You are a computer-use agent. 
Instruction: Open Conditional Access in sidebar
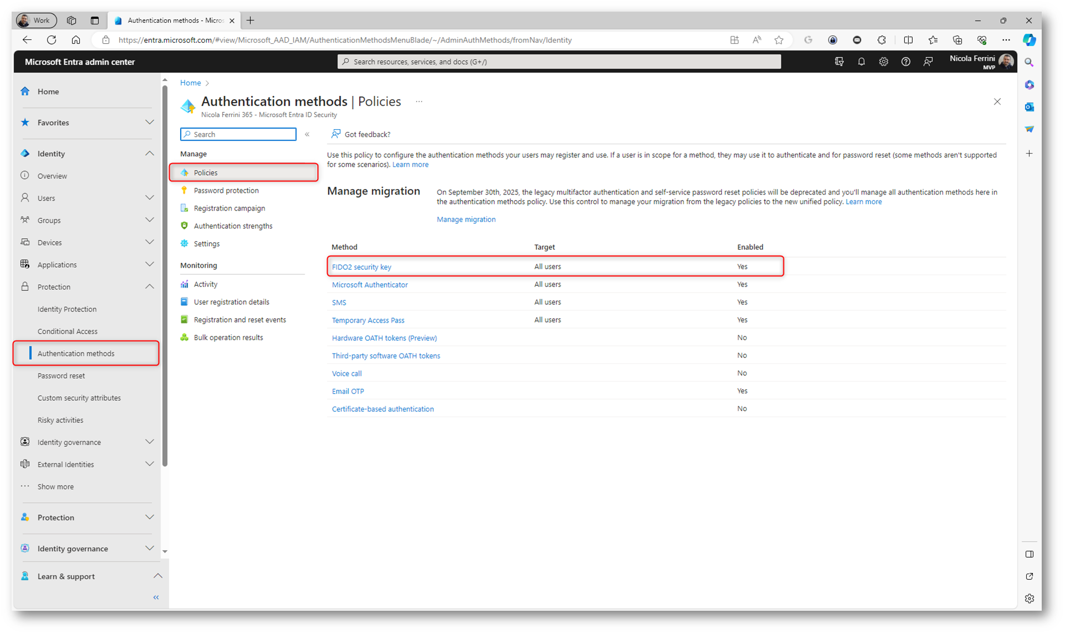[x=68, y=331]
